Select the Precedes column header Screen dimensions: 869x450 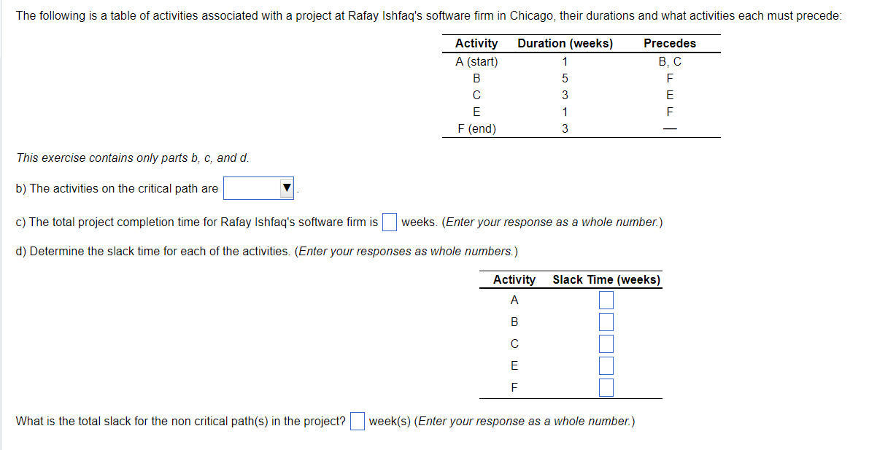(x=669, y=43)
